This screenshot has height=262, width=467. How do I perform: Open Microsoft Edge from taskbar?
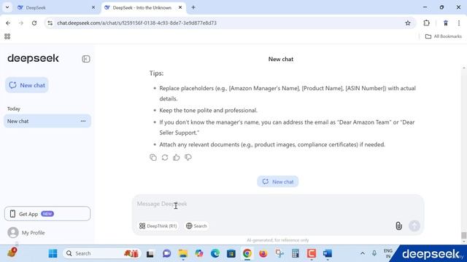pyautogui.click(x=215, y=253)
